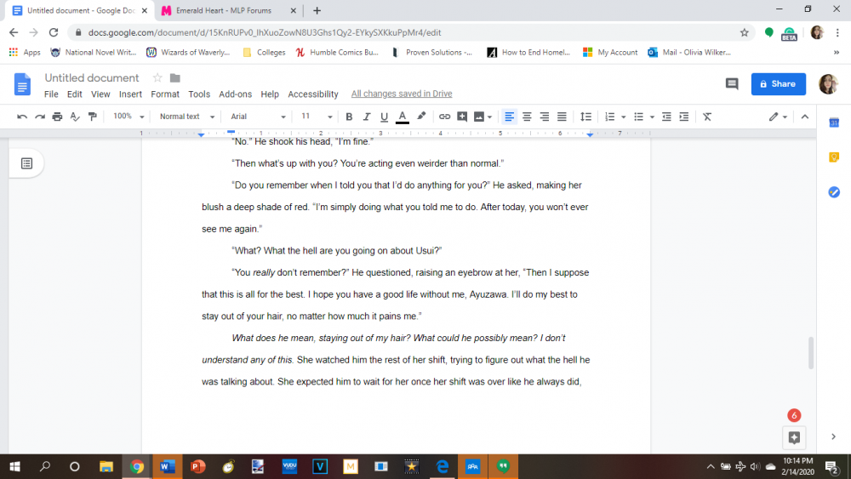Viewport: 851px width, 479px height.
Task: Open Google Calendar side panel
Action: pos(834,123)
